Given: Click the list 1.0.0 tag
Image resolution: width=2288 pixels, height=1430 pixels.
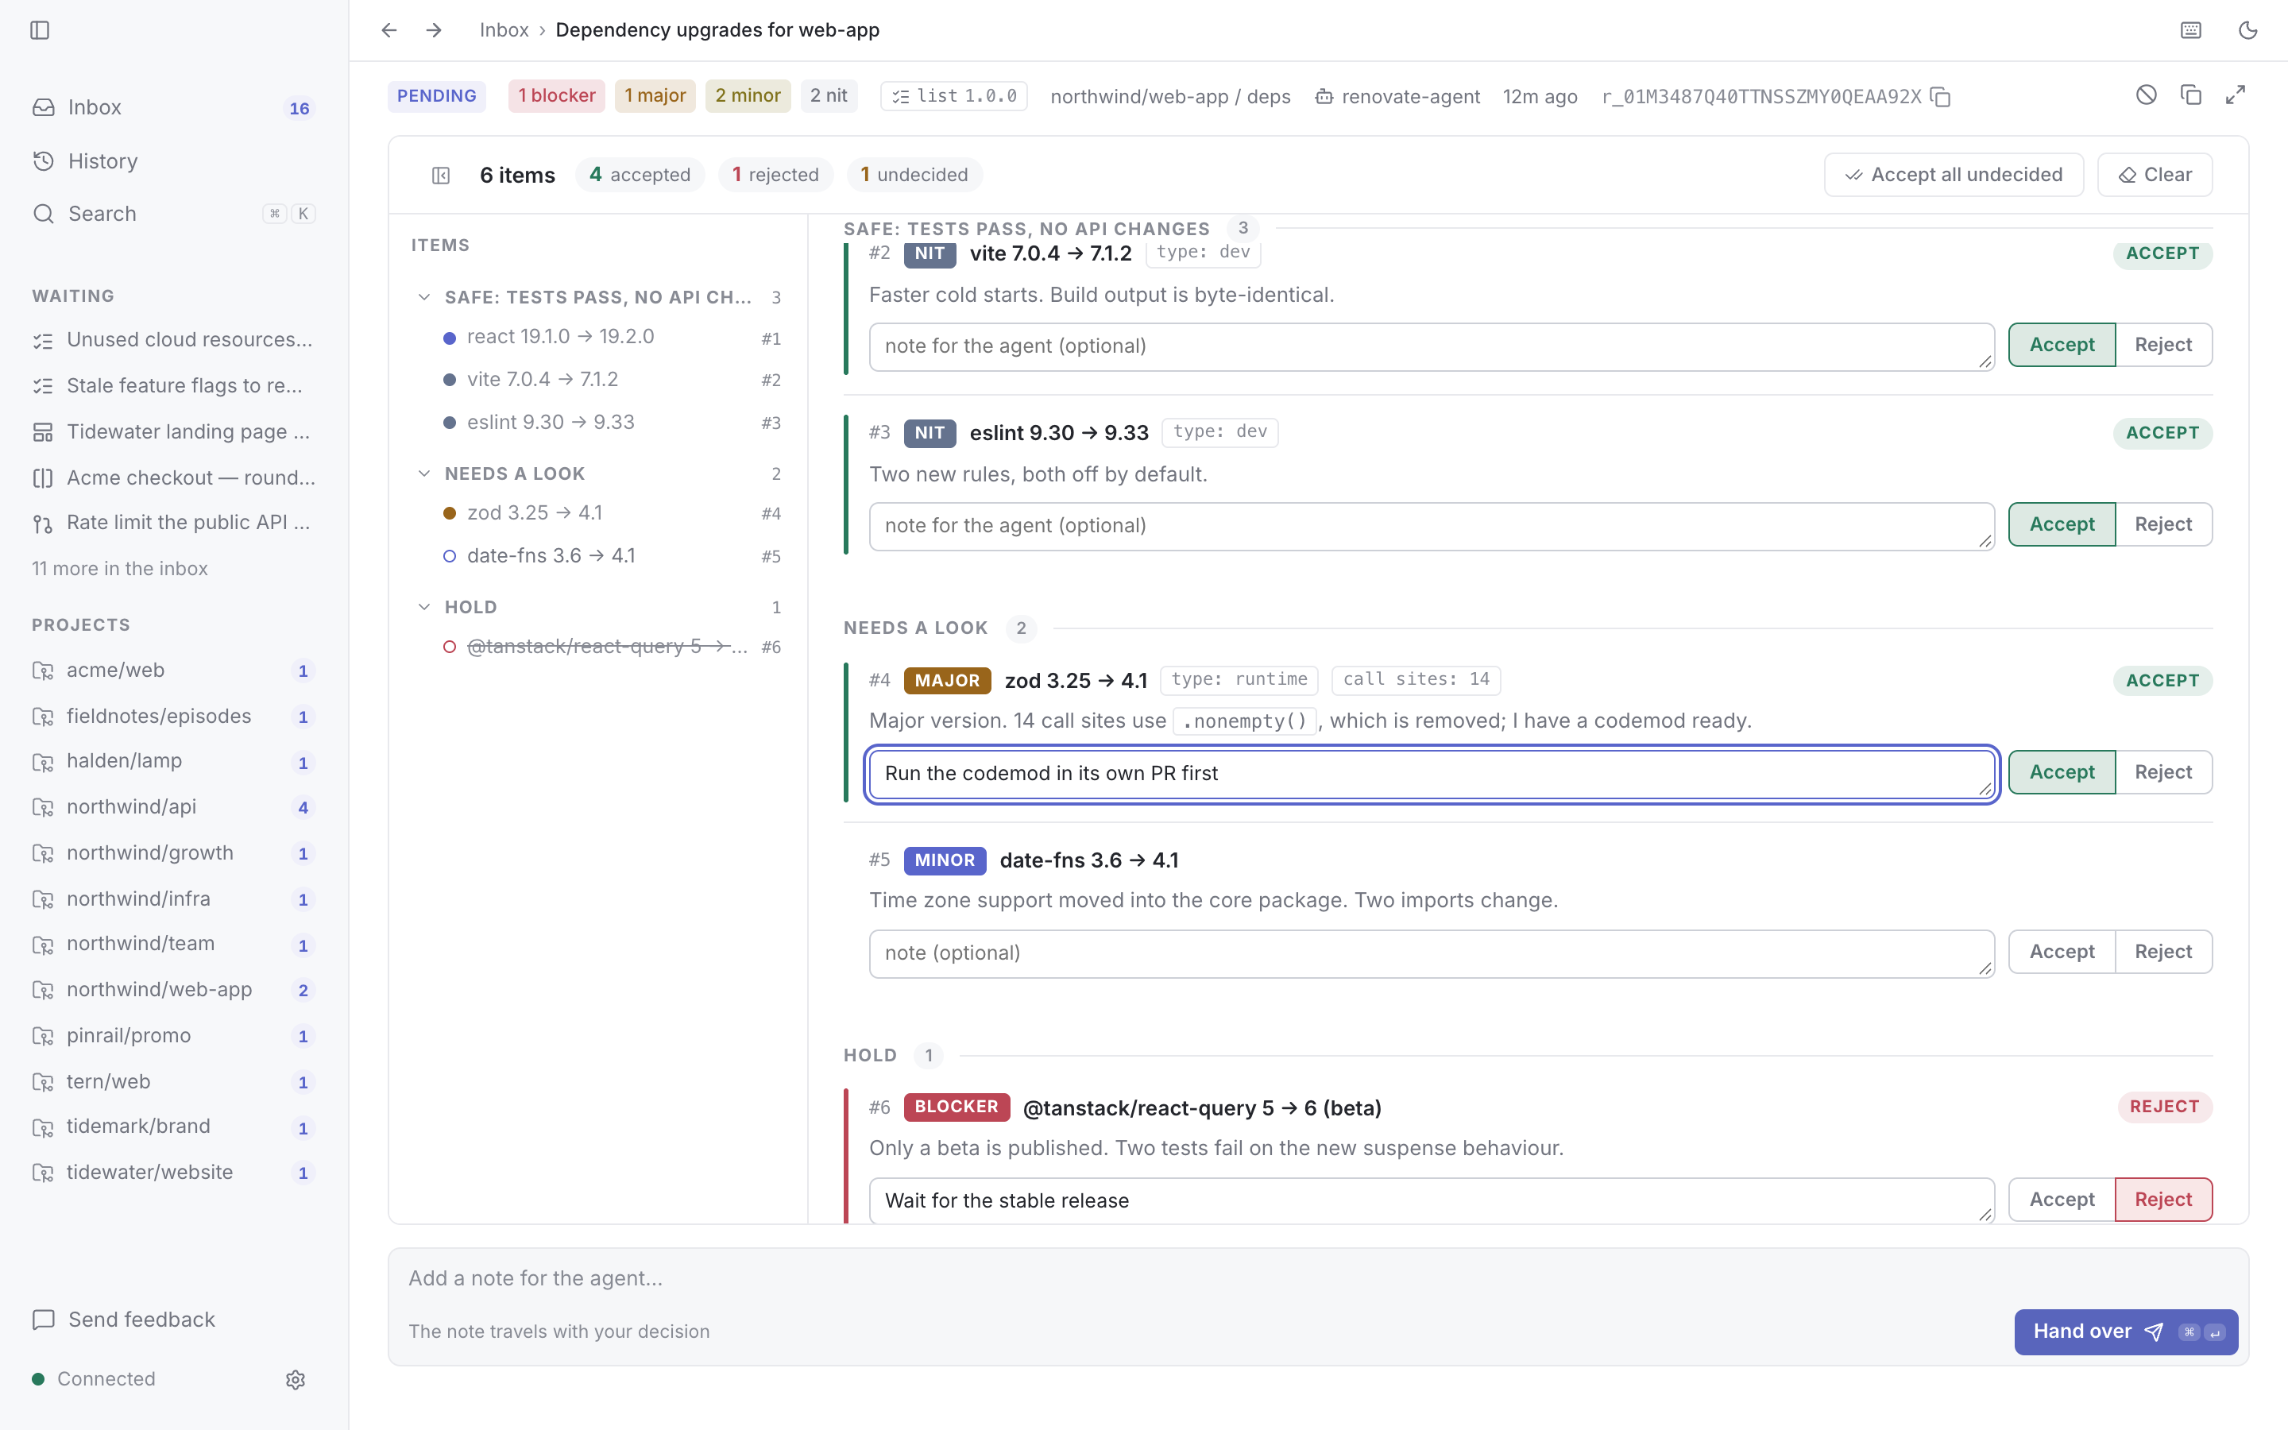Looking at the screenshot, I should click(x=953, y=96).
